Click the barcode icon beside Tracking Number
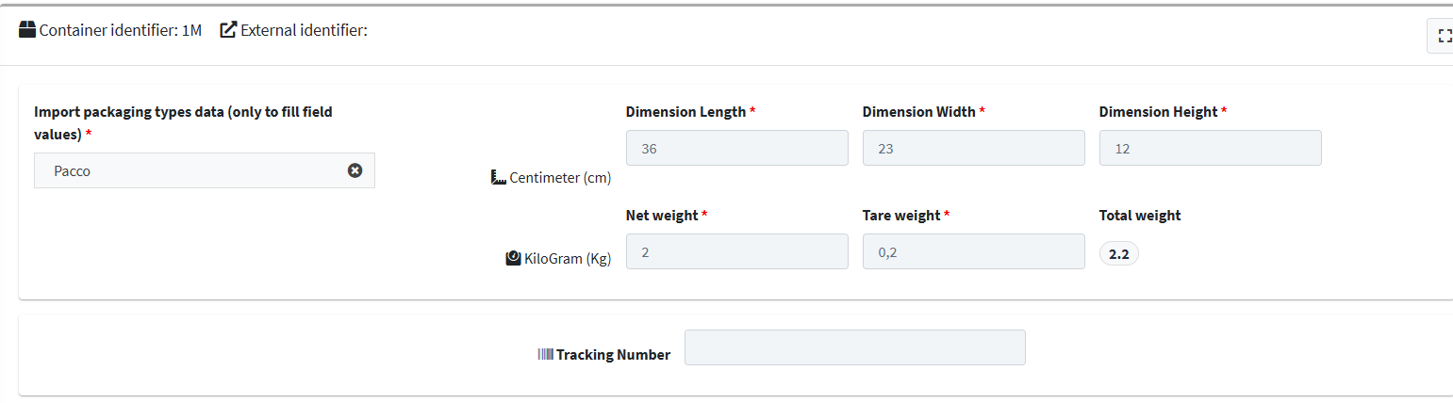This screenshot has height=403, width=1453. (545, 354)
